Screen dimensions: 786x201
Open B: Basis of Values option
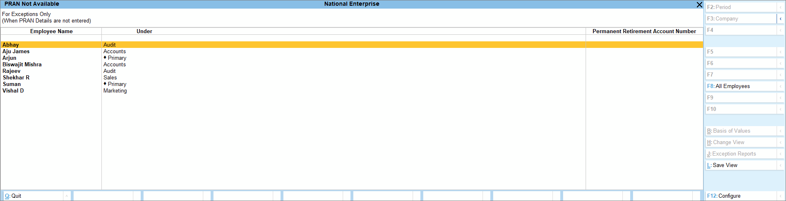tap(740, 131)
